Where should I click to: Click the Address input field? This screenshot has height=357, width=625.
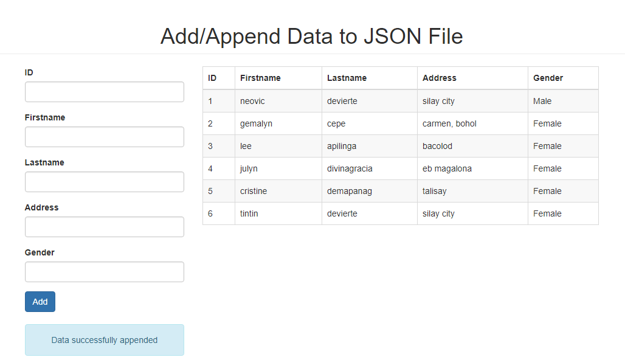pyautogui.click(x=104, y=226)
